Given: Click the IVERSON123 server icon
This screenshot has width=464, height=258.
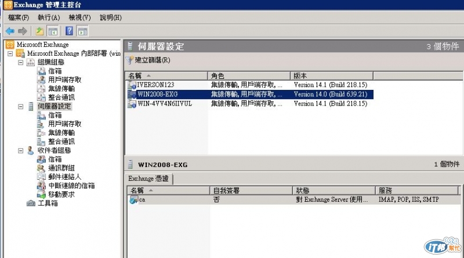Looking at the screenshot, I should coord(132,85).
